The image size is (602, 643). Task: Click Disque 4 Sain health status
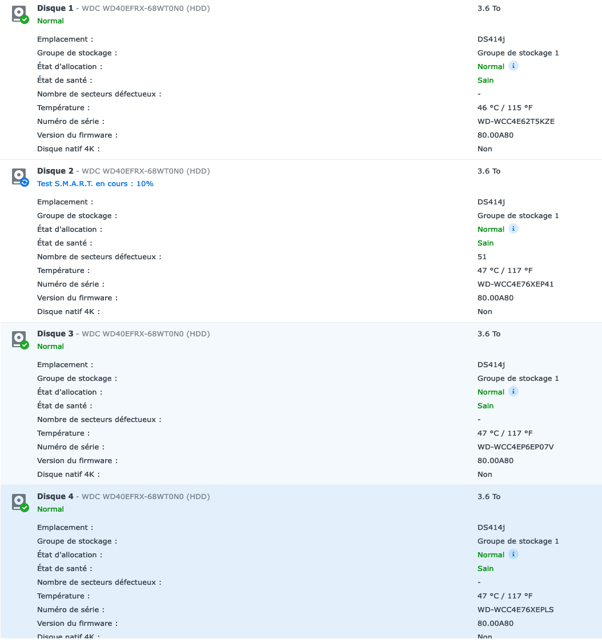point(485,569)
